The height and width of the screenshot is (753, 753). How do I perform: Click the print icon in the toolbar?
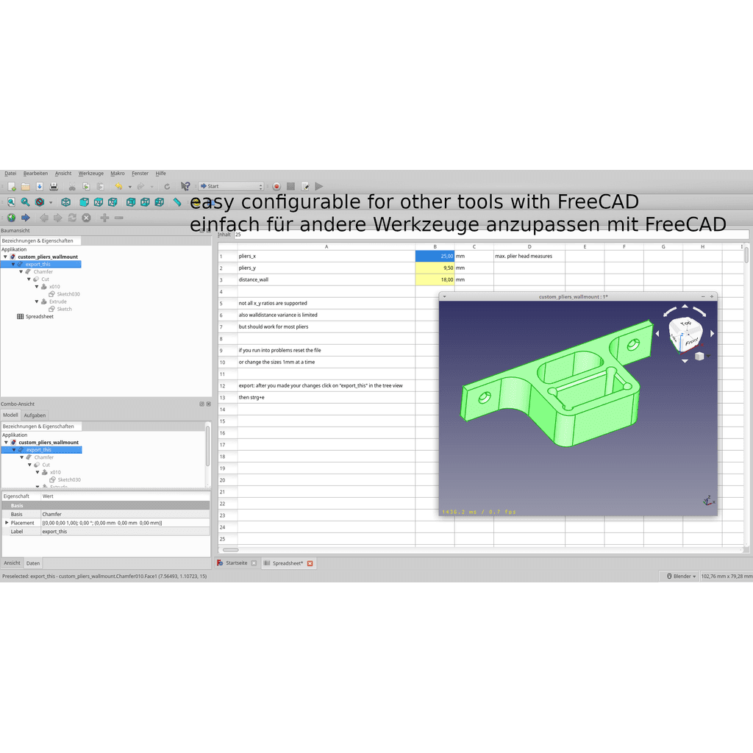coord(54,186)
